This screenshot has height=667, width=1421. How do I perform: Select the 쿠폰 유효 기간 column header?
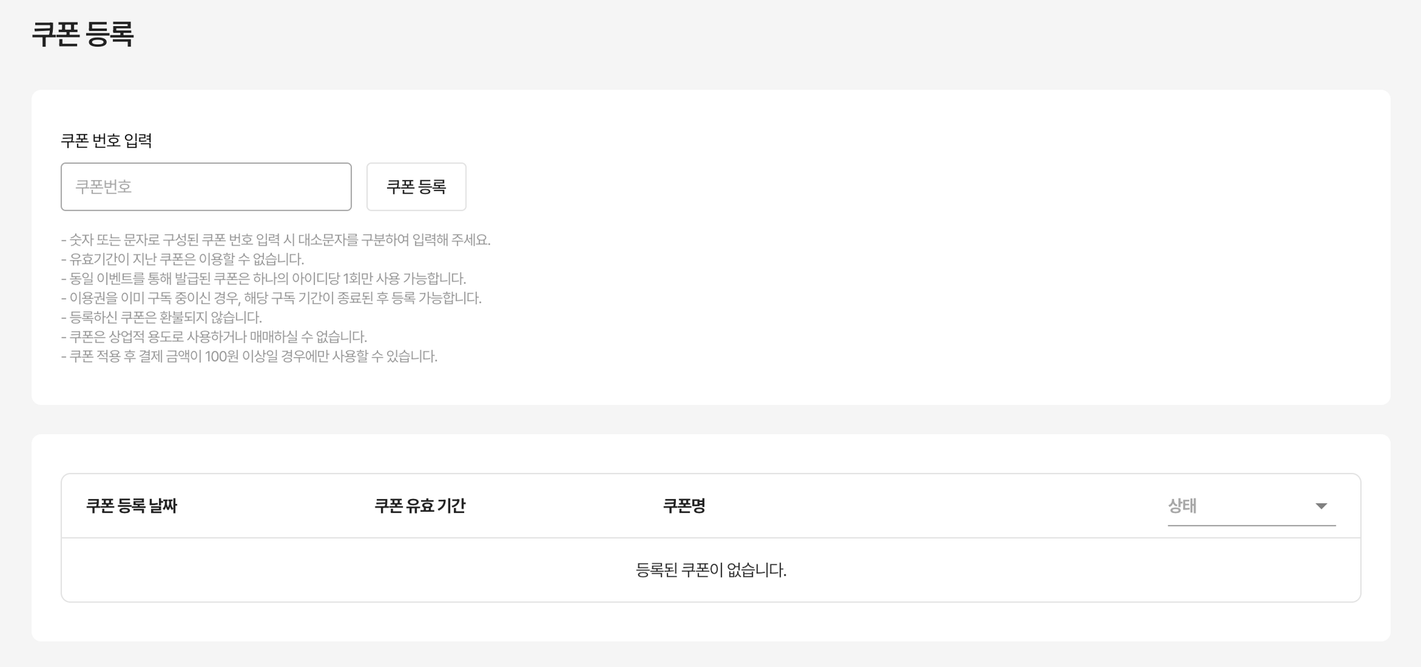point(420,506)
